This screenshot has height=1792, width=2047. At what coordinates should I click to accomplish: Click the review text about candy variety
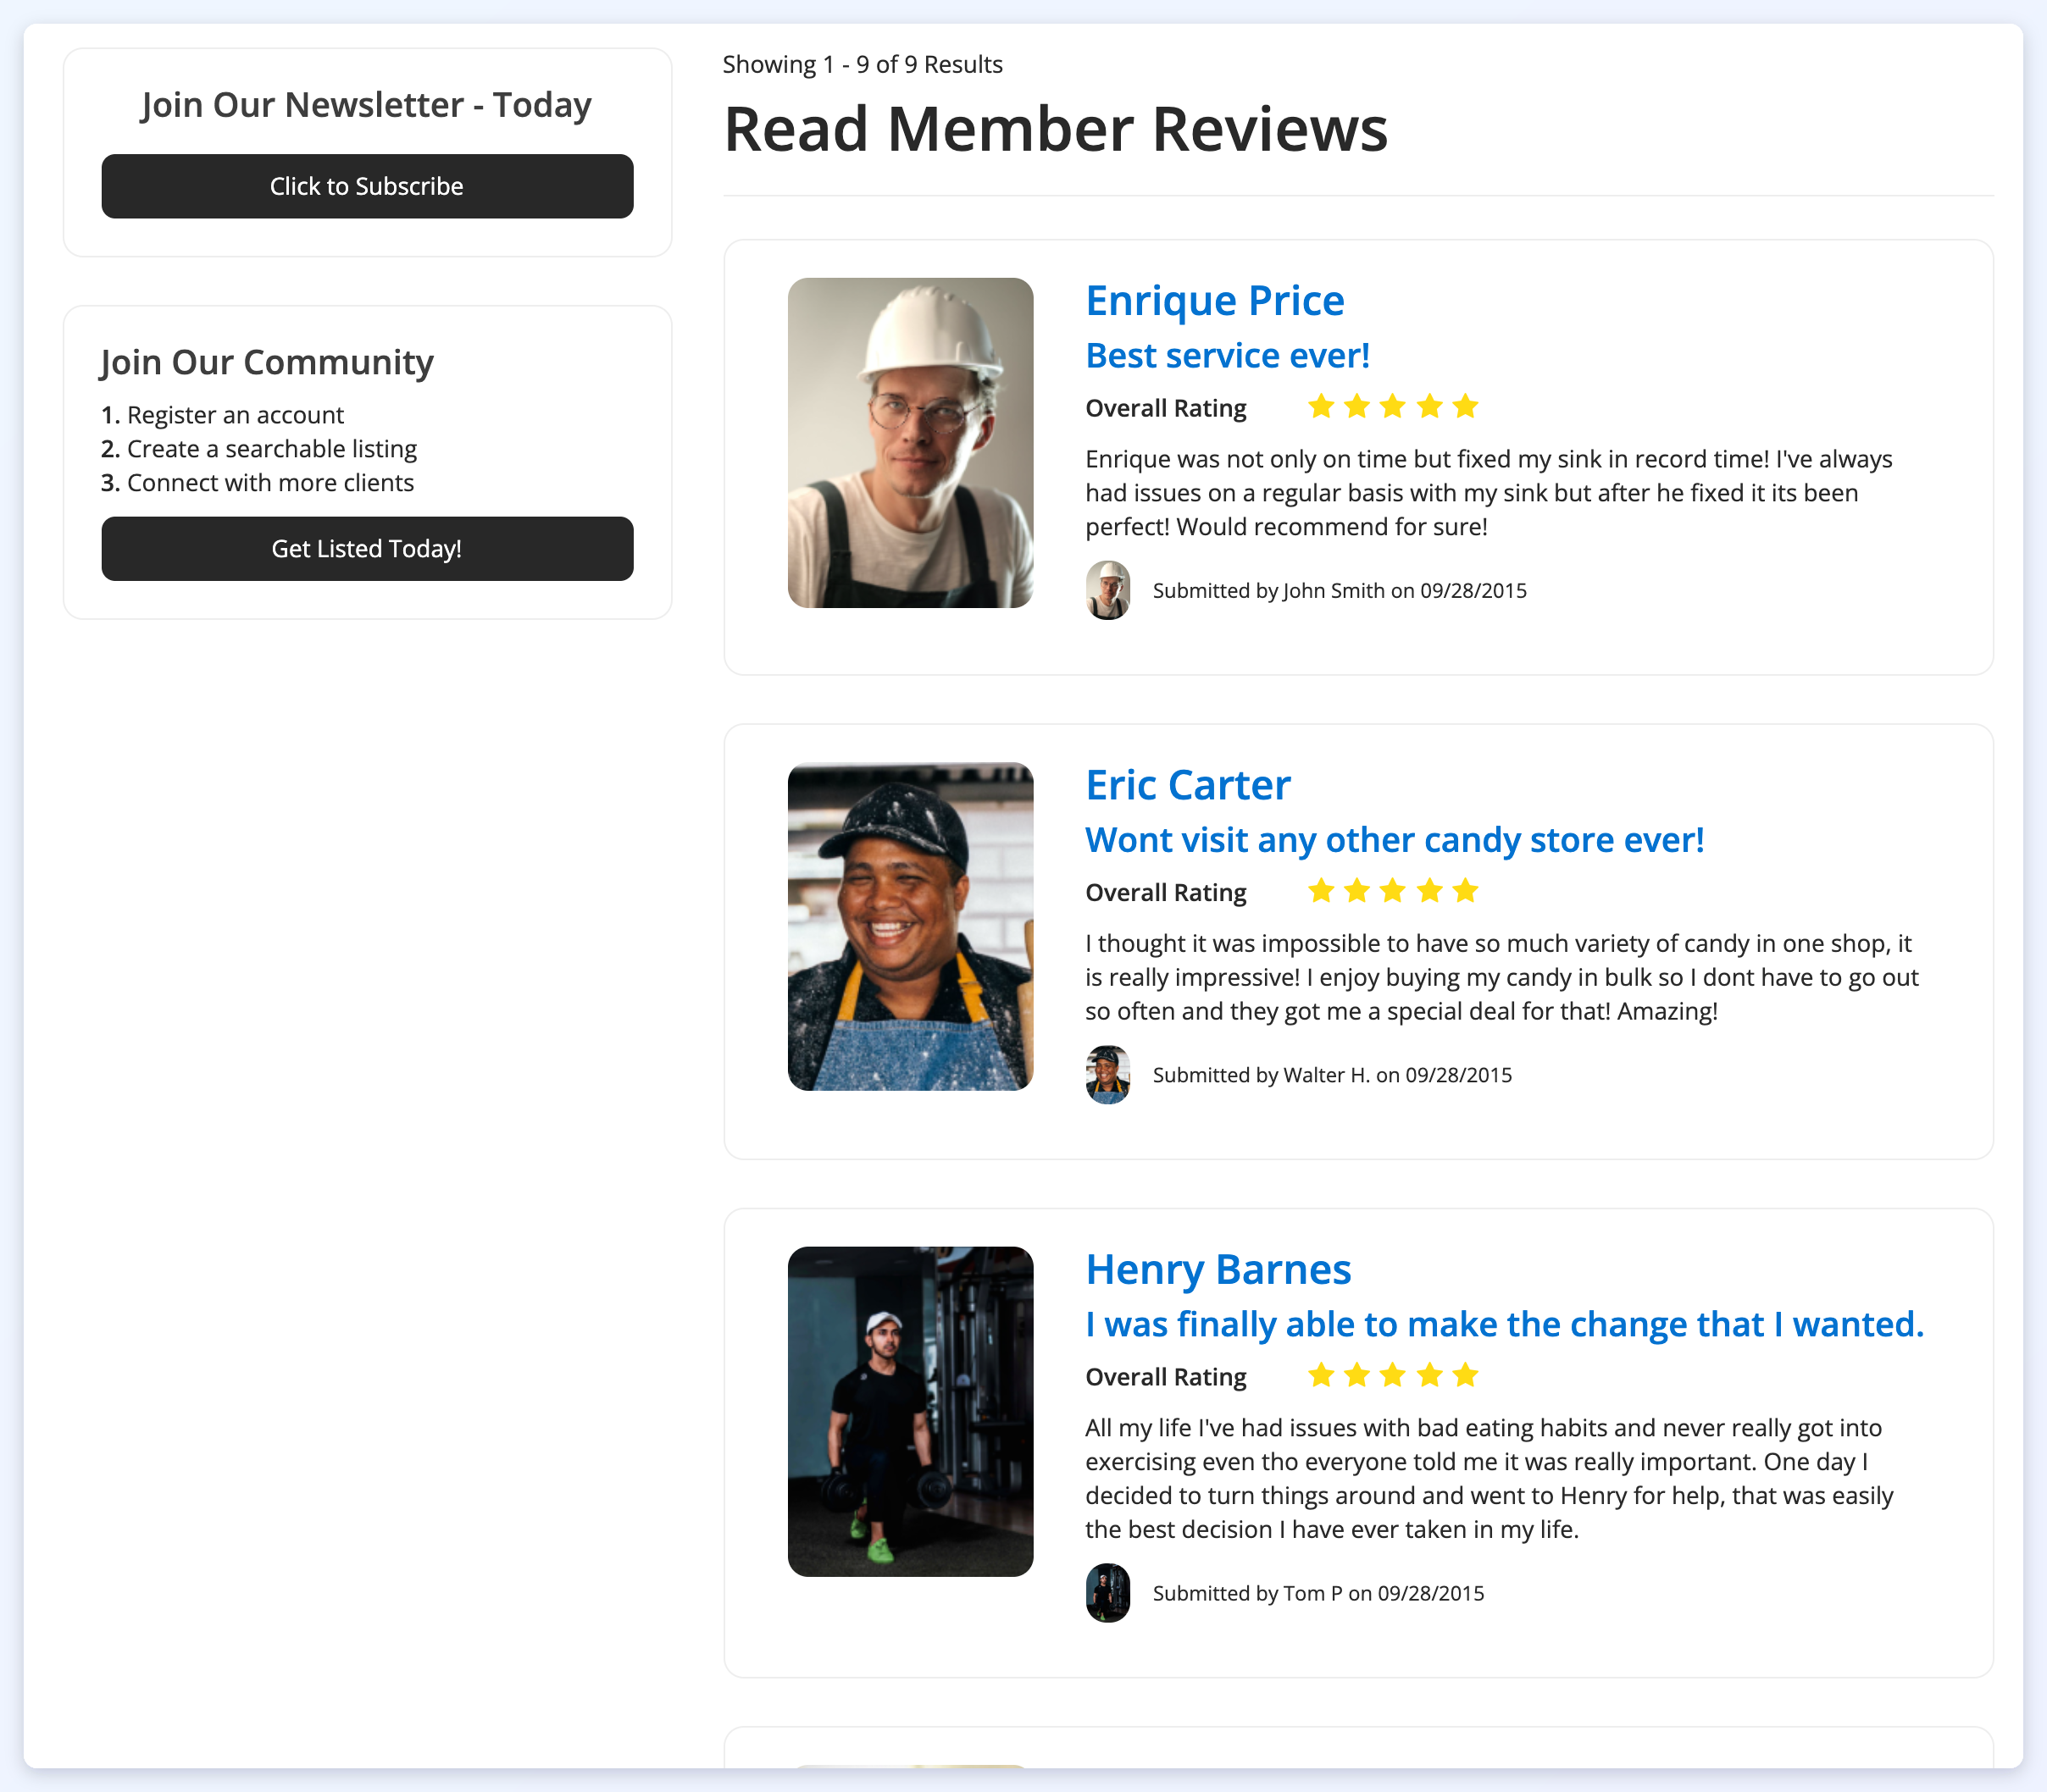(1501, 977)
